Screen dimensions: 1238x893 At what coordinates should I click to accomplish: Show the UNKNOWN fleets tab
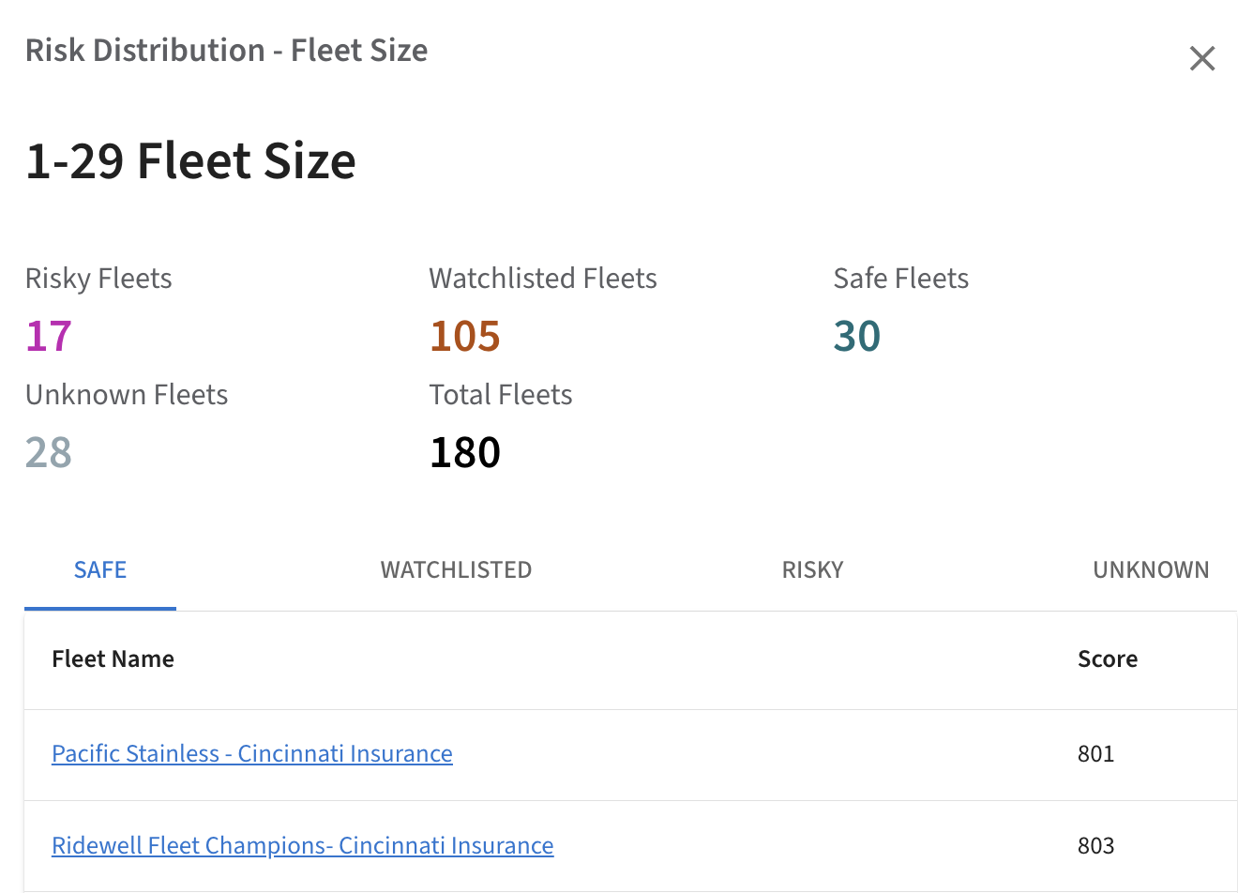point(1151,570)
